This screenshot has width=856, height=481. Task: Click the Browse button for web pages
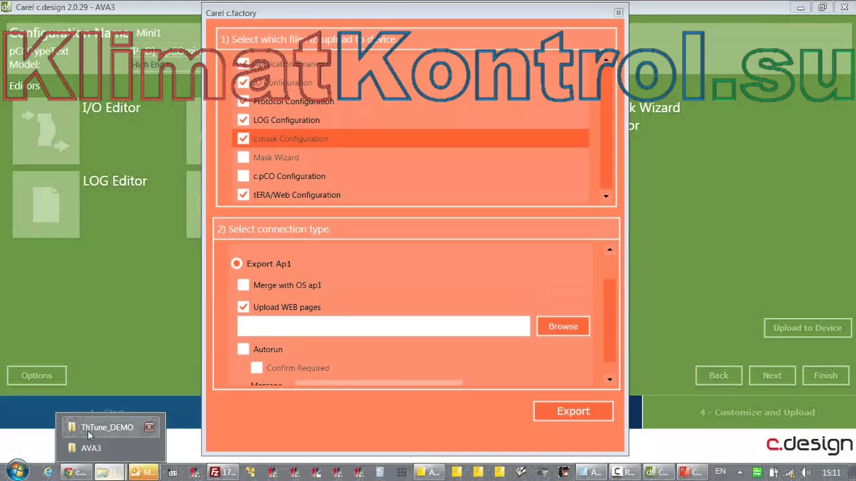coord(563,327)
